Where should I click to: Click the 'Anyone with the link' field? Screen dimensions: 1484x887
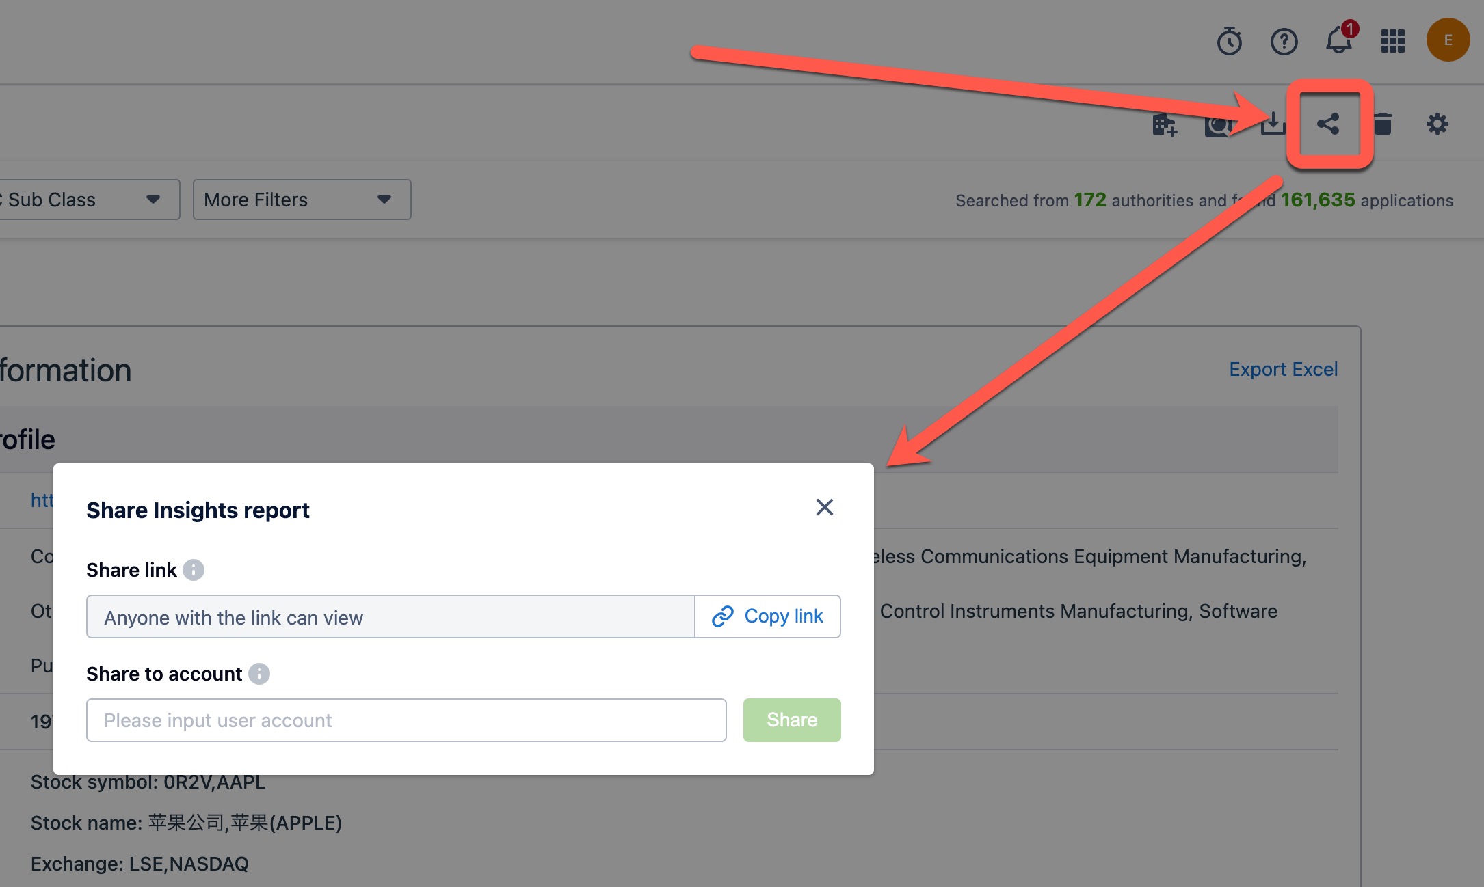click(x=390, y=617)
